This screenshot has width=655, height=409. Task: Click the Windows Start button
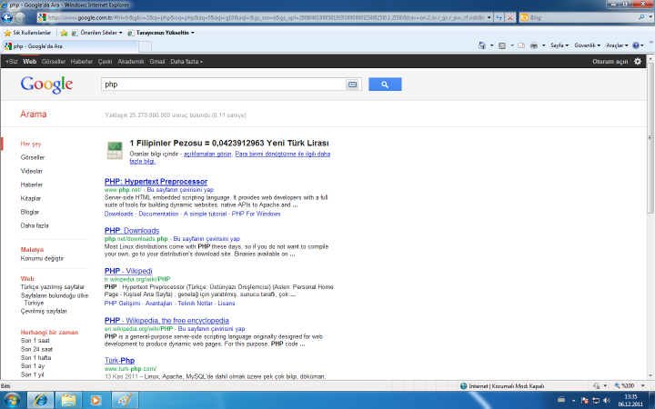15,398
